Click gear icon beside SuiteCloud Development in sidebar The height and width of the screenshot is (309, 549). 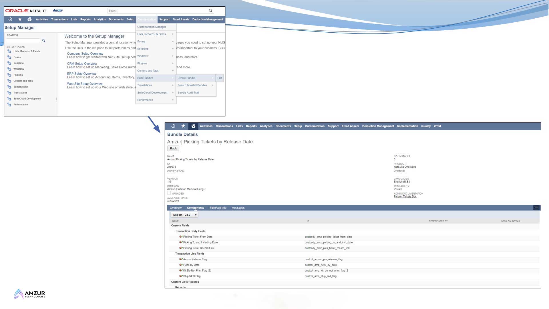(9, 99)
